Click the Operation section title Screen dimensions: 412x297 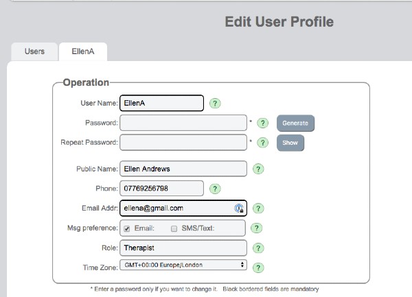(86, 82)
